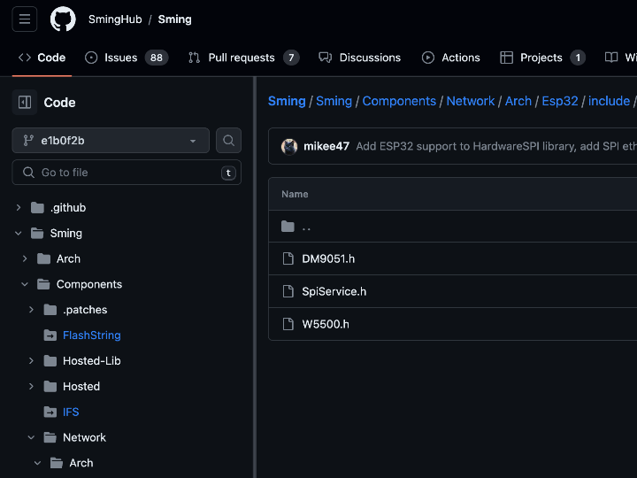Collapse the file tree side panel
This screenshot has width=637, height=478.
[x=25, y=103]
